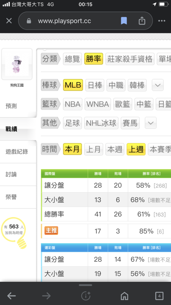This screenshot has height=305, width=171.
Task: Select the 總覽 category
Action: (72, 59)
